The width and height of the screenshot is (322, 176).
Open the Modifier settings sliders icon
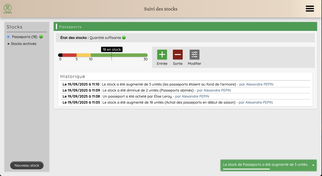(x=194, y=54)
